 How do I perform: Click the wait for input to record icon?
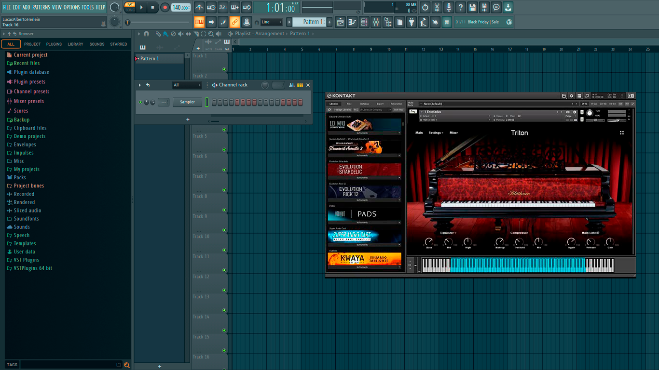click(x=211, y=7)
